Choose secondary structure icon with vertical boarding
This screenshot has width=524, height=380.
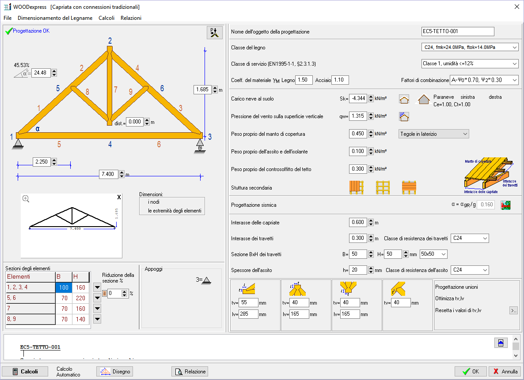click(356, 187)
